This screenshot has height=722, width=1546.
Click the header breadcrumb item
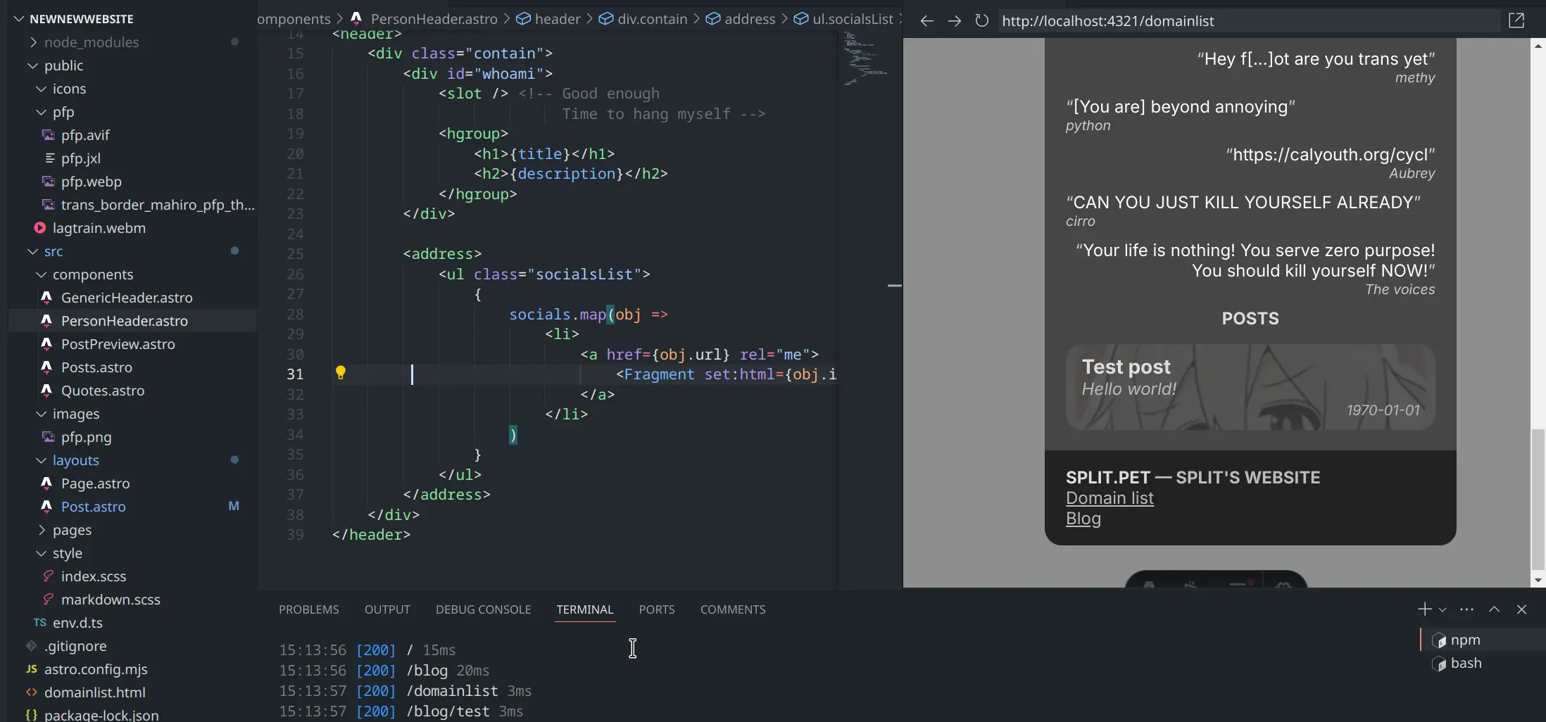click(548, 19)
